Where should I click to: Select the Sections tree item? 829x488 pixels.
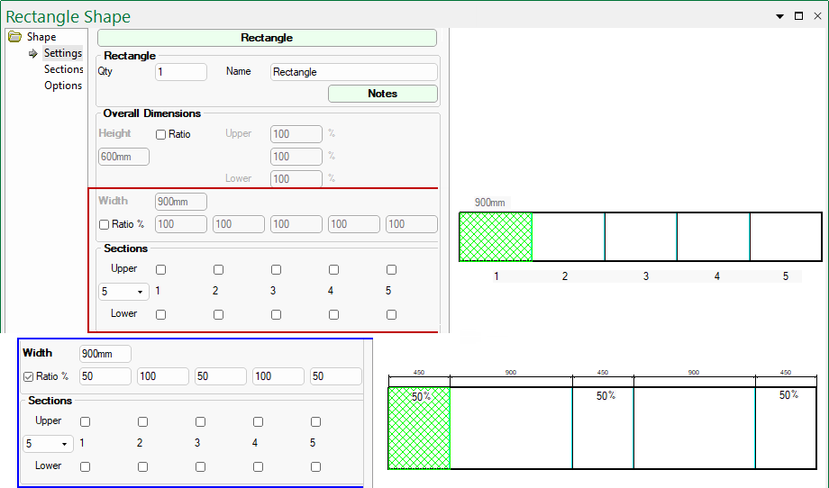[x=63, y=69]
